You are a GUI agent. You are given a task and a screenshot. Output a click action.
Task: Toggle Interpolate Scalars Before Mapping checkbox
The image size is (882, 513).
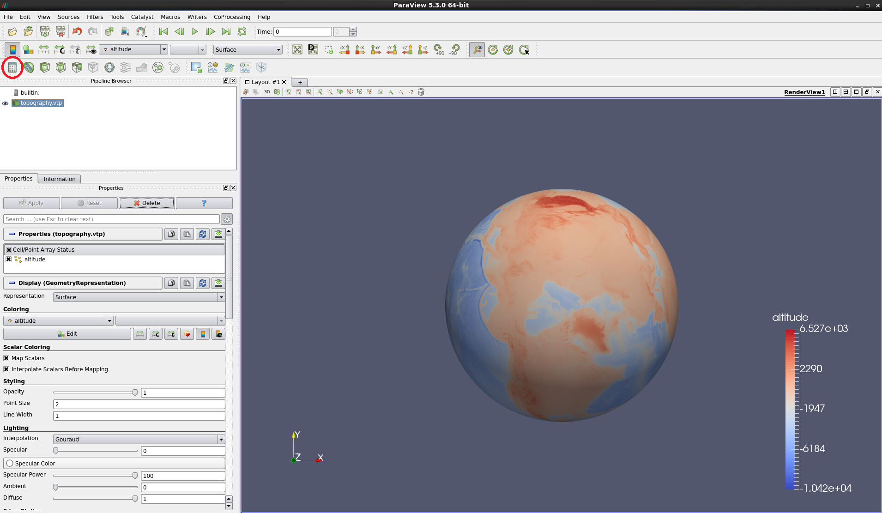click(6, 369)
